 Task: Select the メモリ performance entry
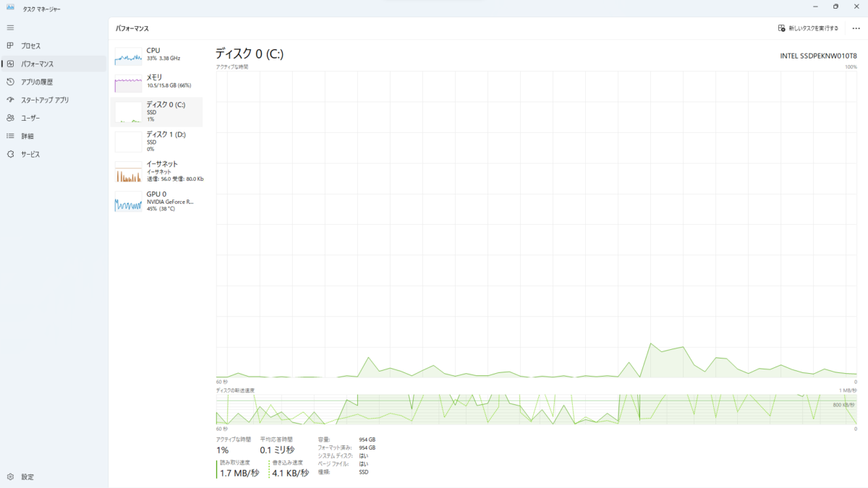point(158,83)
